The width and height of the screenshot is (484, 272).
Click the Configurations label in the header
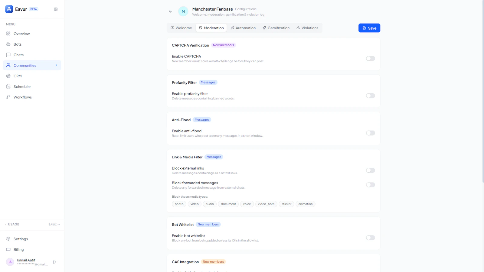click(246, 9)
